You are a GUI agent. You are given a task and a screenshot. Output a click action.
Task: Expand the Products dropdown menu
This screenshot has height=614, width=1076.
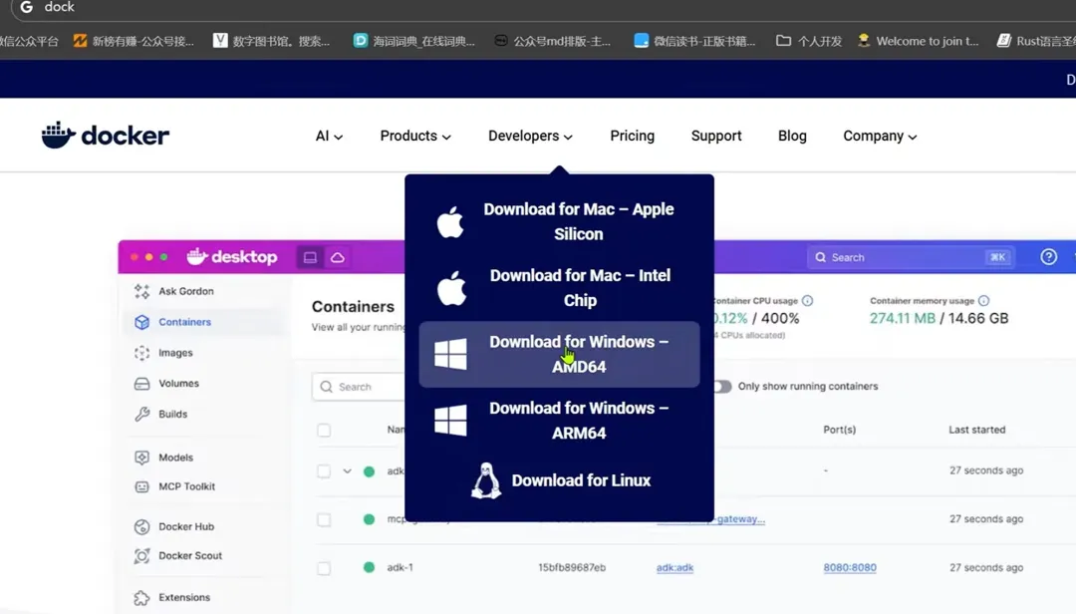tap(415, 136)
